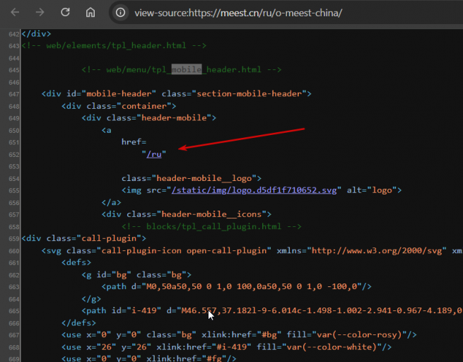Viewport: 463px width, 362px height.
Task: Select line number 642
Action: 14,34
